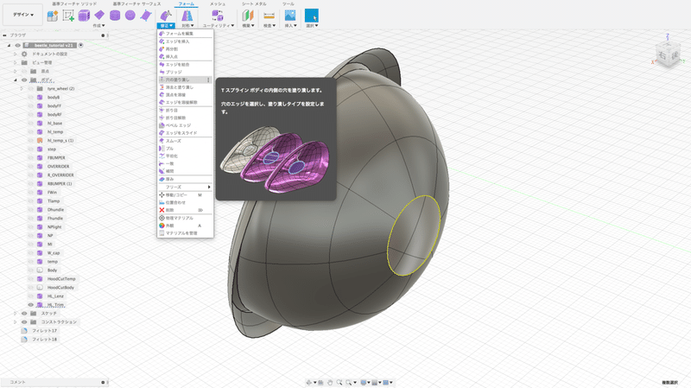Choose 移動/コピー from the menu
The image size is (691, 388).
185,195
